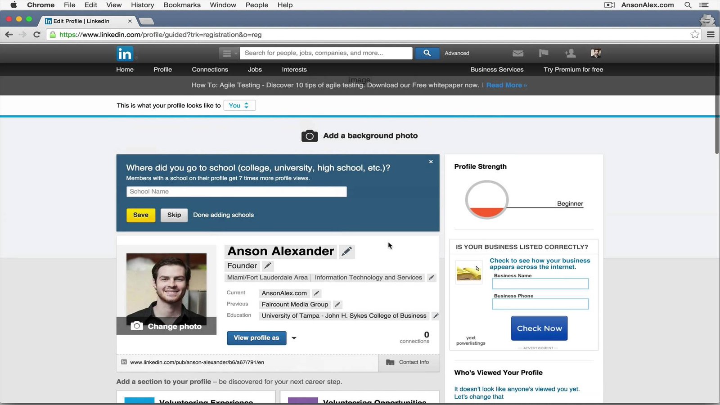Open macOS Spotlight search icon
The image size is (720, 405).
688,5
